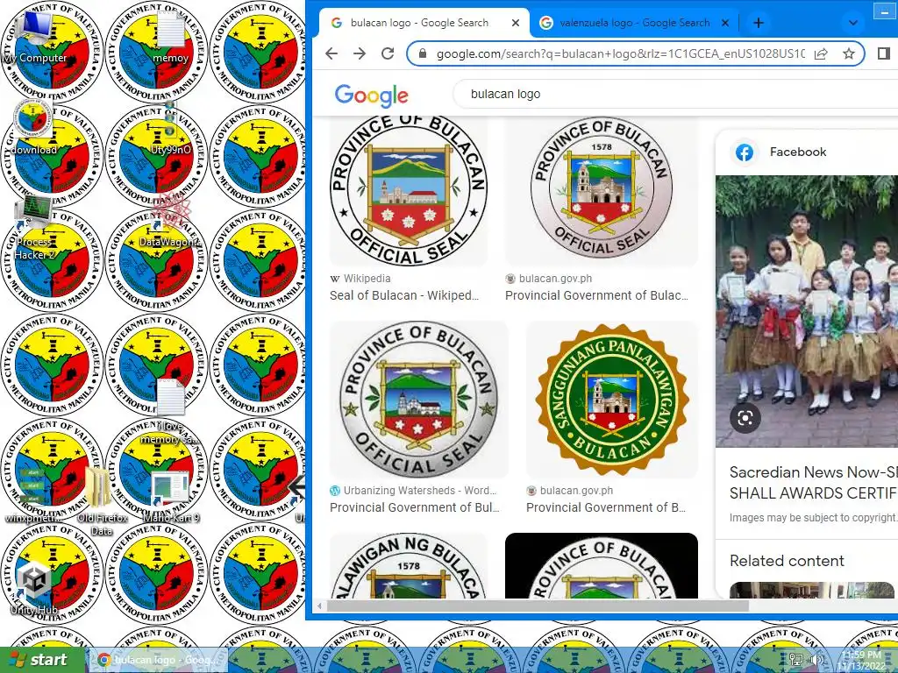
Task: Click the Facebook source header
Action: pos(798,152)
